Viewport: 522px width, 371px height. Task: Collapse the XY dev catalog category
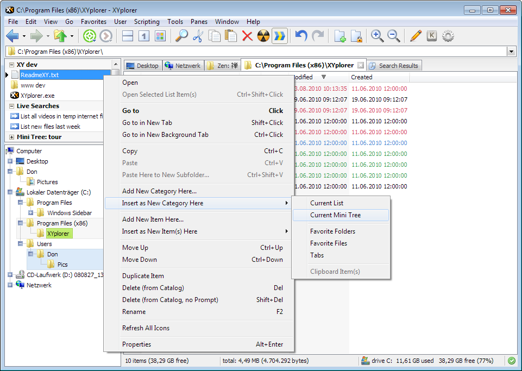(12, 65)
